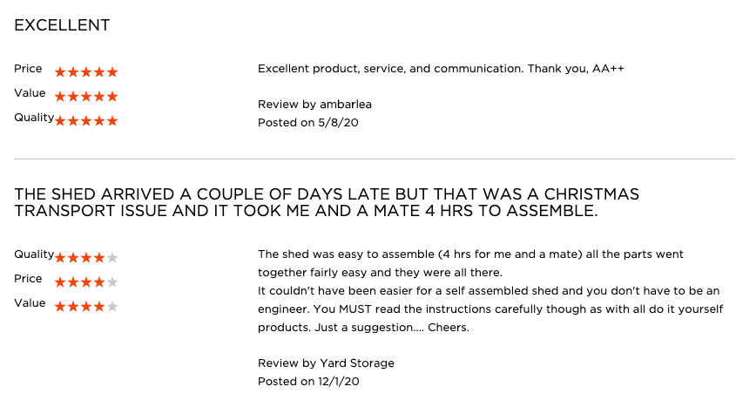736x407 pixels.
Task: Click the fourth star in the second review's Price rating
Action: pos(99,282)
